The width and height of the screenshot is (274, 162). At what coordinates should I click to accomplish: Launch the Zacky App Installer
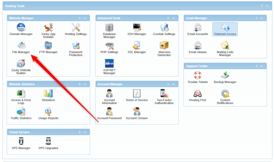click(48, 29)
